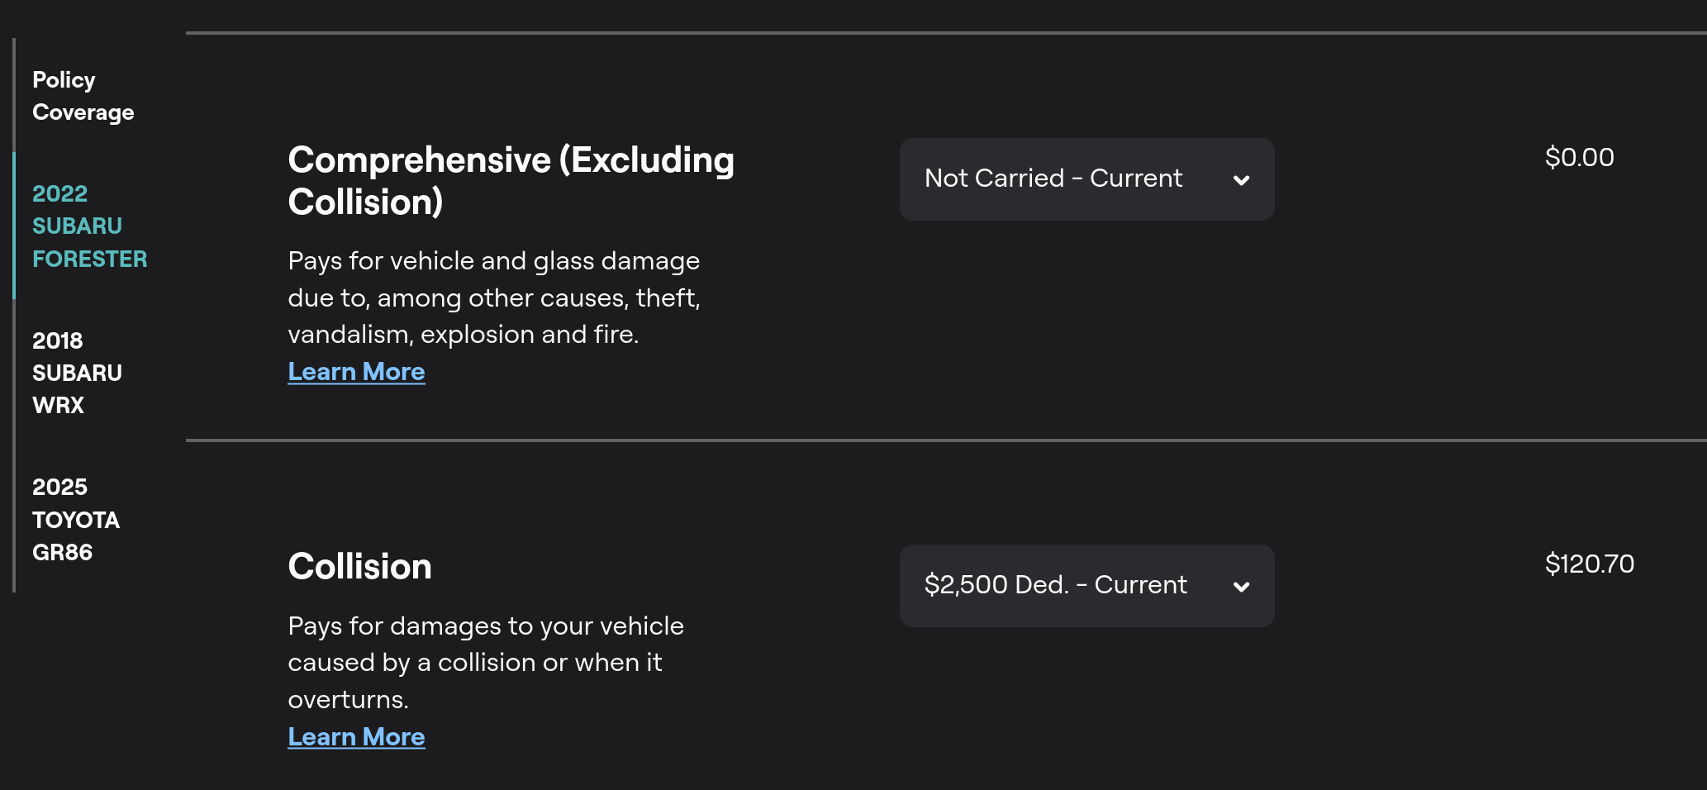Click the $0.00 Comprehensive premium amount

click(x=1579, y=157)
